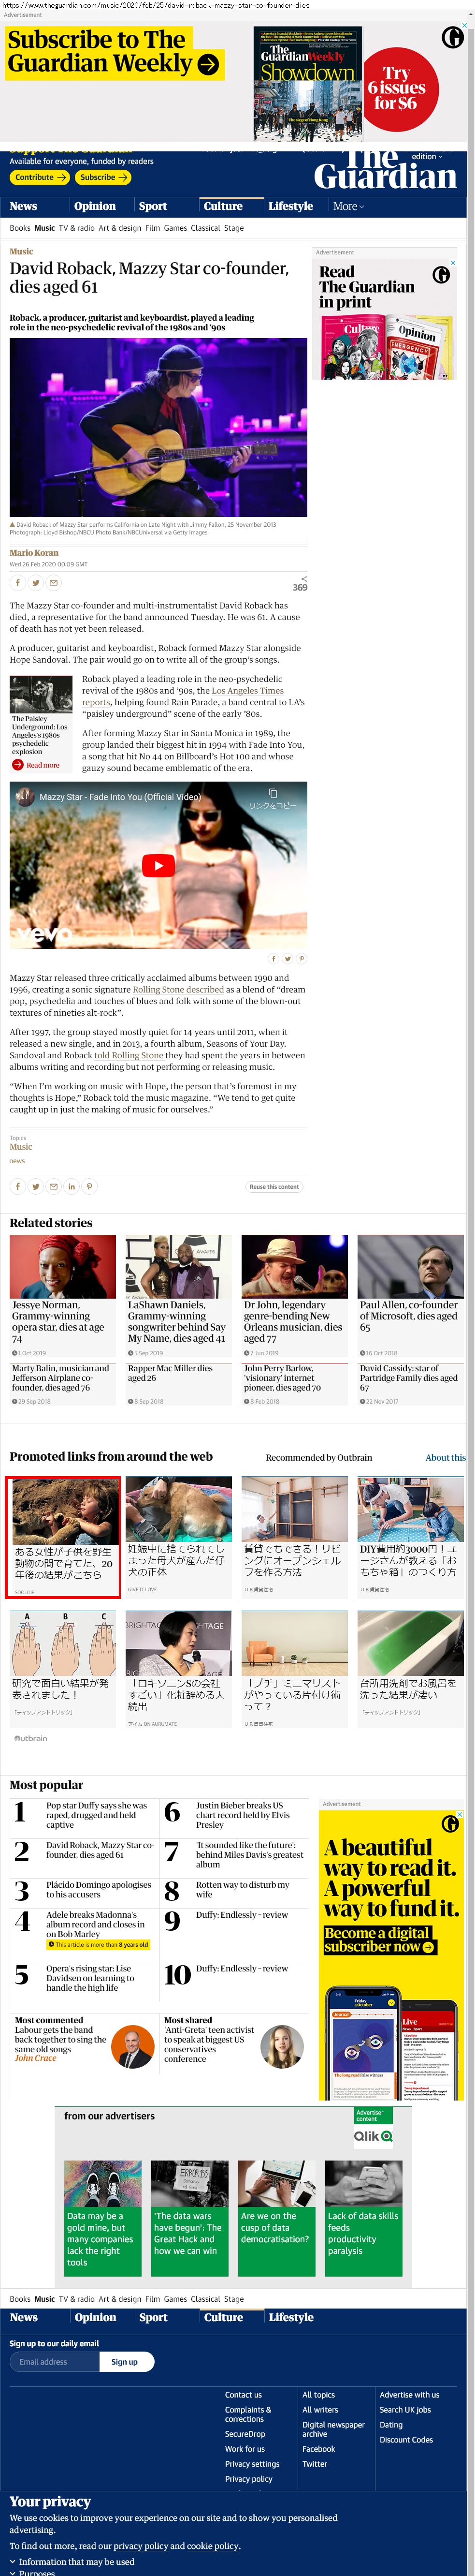Viewport: 475px width, 2576px height.
Task: Open the Rolling Stone described link
Action: [178, 989]
